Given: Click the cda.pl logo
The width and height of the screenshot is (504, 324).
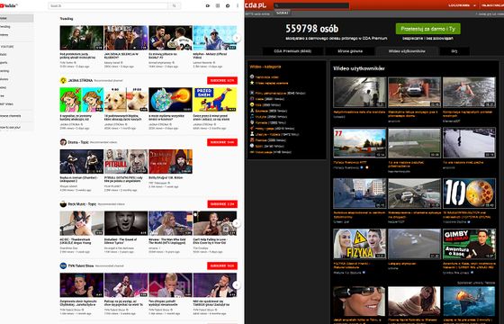Looking at the screenshot, I should pyautogui.click(x=256, y=4).
